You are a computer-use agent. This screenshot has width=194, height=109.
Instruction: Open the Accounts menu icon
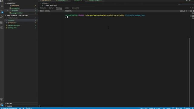pos(2,99)
